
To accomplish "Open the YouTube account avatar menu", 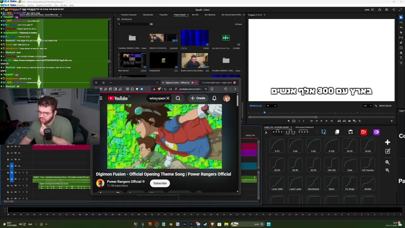I will [x=227, y=98].
